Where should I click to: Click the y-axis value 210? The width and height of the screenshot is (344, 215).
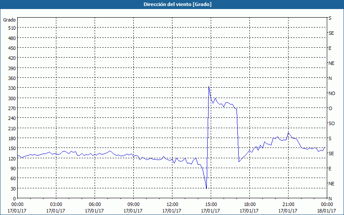12,128
